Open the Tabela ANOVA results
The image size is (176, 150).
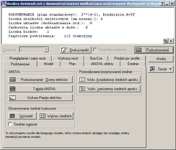pyautogui.click(x=41, y=89)
